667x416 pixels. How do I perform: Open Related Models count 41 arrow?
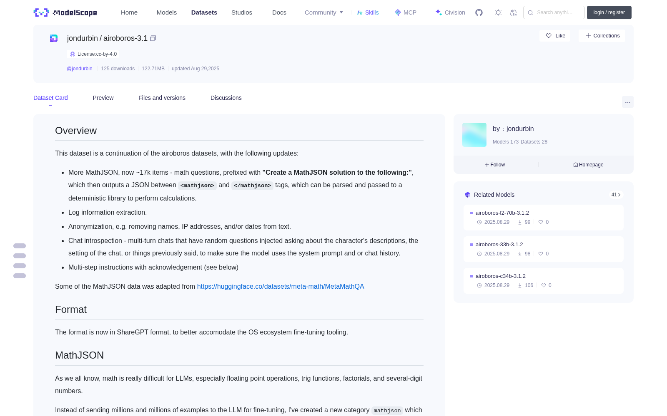(616, 195)
